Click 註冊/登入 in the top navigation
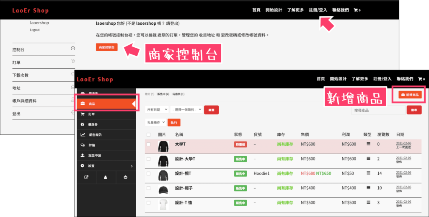The height and width of the screenshot is (217, 429). [318, 10]
